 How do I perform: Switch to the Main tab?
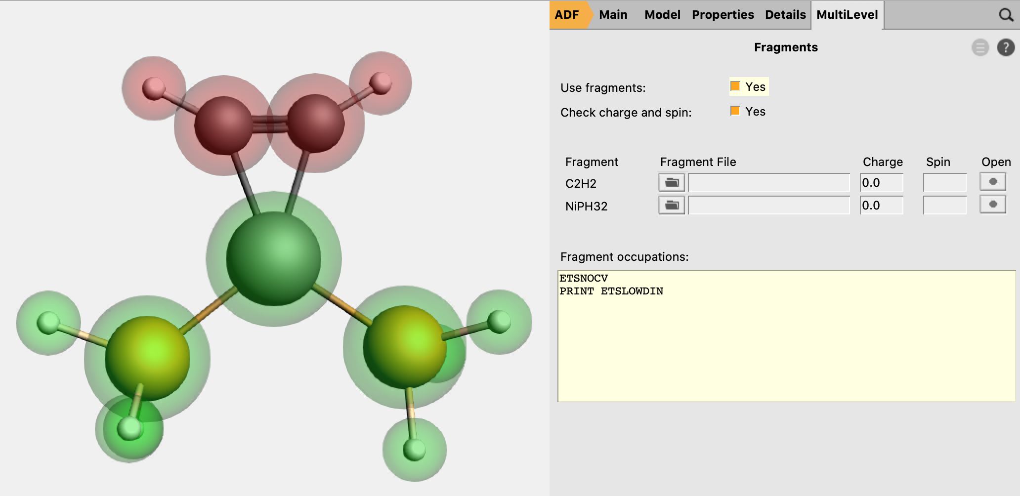click(613, 15)
